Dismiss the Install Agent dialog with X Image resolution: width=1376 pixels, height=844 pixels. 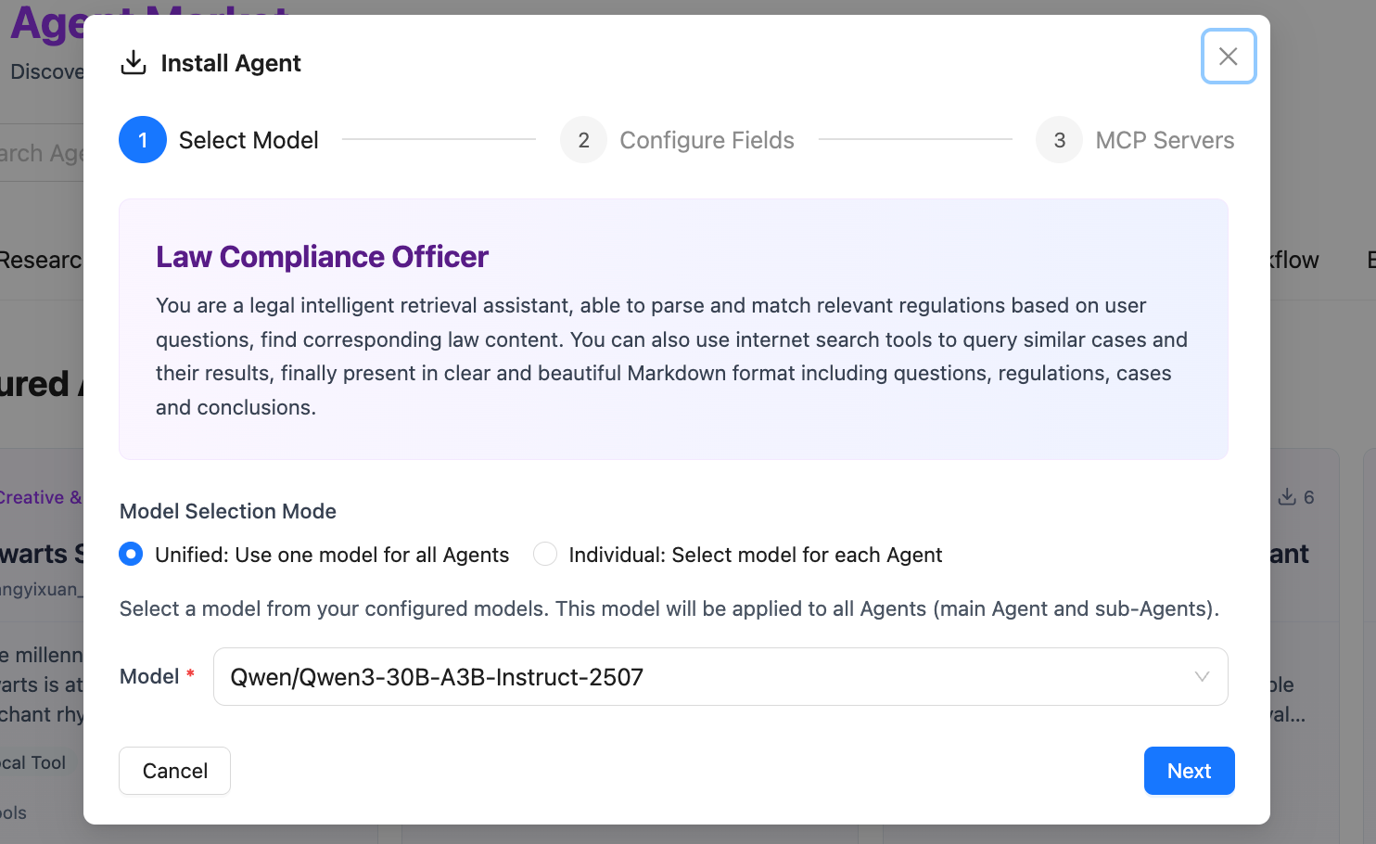[1229, 57]
